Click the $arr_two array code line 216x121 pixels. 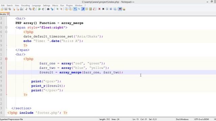pyautogui.click(x=74, y=68)
